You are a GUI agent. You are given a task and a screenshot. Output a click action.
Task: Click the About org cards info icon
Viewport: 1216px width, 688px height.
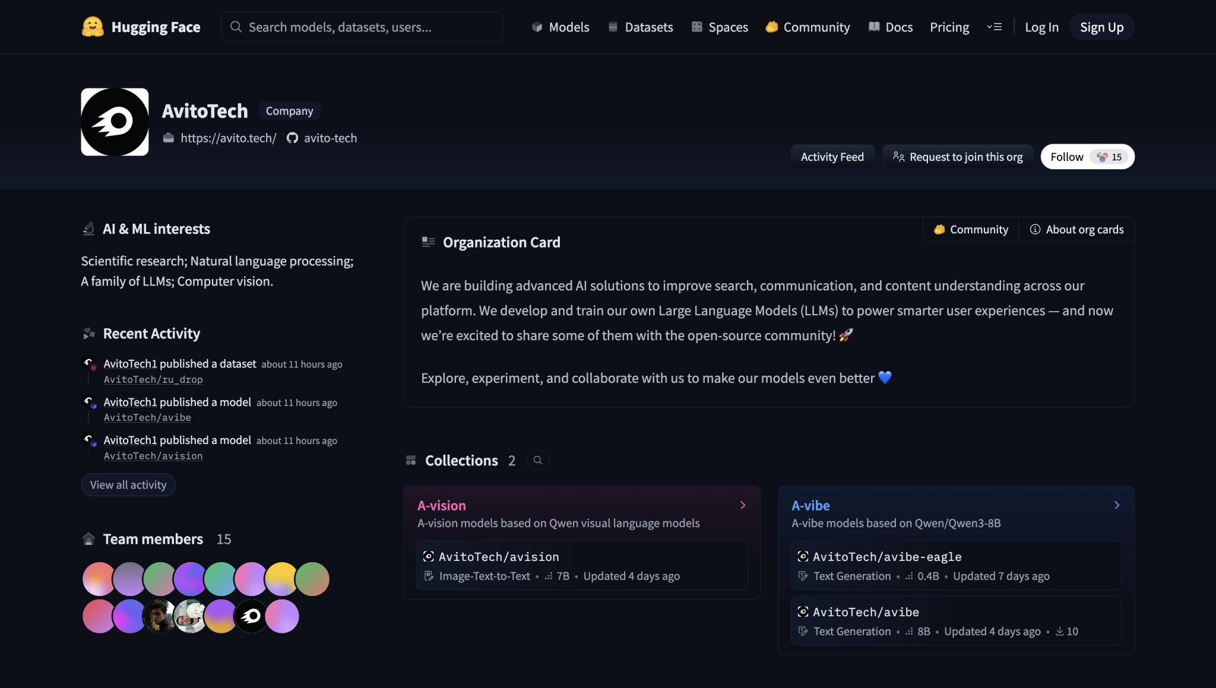[1035, 230]
